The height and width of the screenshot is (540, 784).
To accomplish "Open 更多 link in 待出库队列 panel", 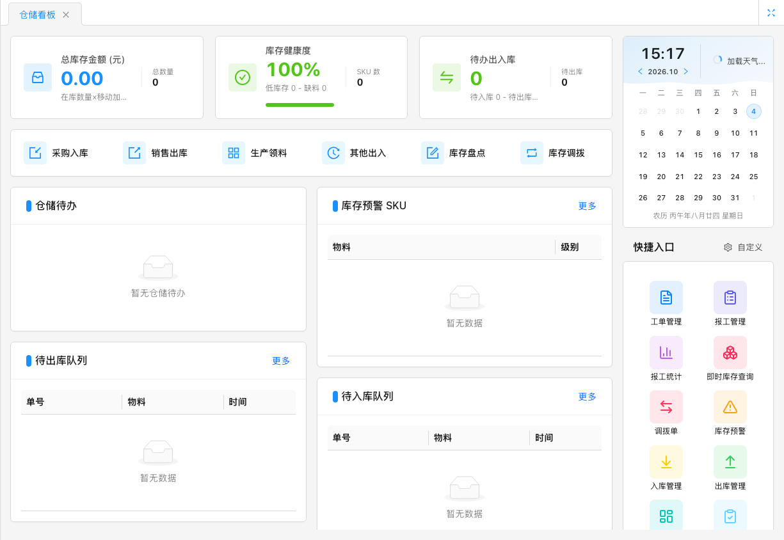I will [281, 361].
